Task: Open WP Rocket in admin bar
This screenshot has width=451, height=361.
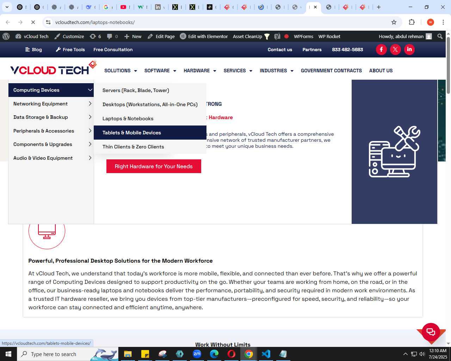Action: pyautogui.click(x=329, y=36)
